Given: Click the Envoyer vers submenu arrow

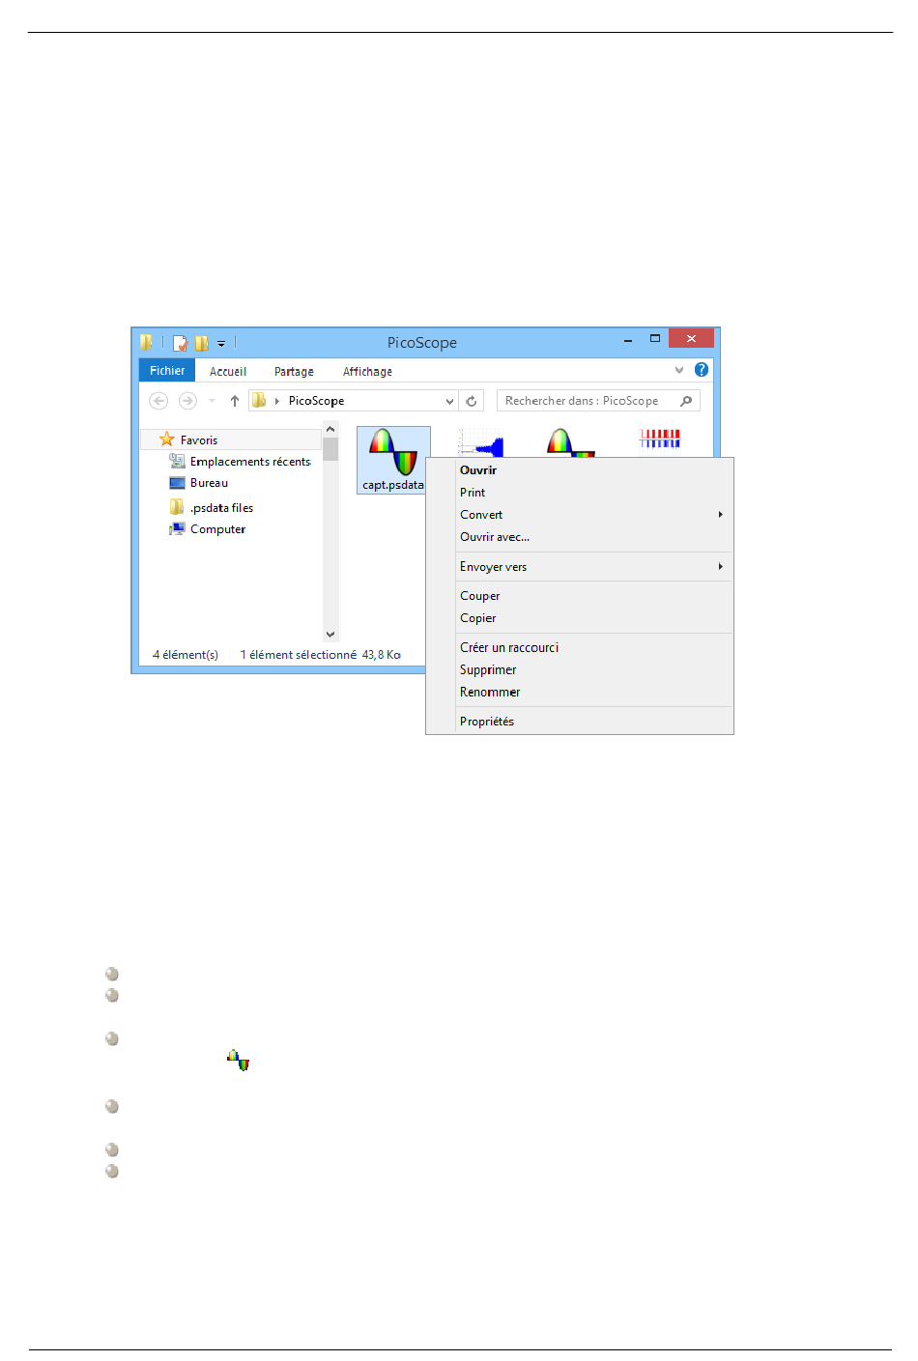Looking at the screenshot, I should pos(721,567).
